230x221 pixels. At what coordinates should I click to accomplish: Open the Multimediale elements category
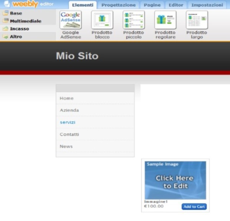click(x=25, y=21)
